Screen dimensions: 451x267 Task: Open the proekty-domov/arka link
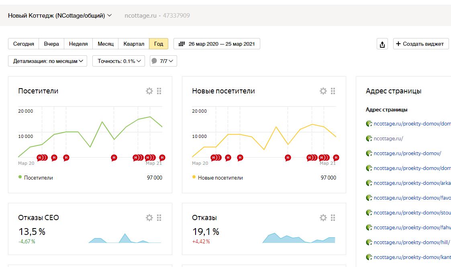click(x=412, y=183)
